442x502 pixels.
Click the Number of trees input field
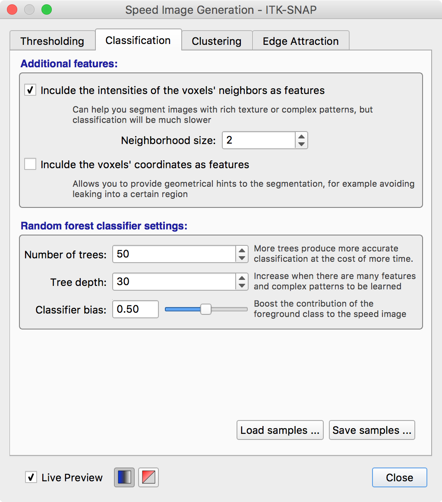174,254
